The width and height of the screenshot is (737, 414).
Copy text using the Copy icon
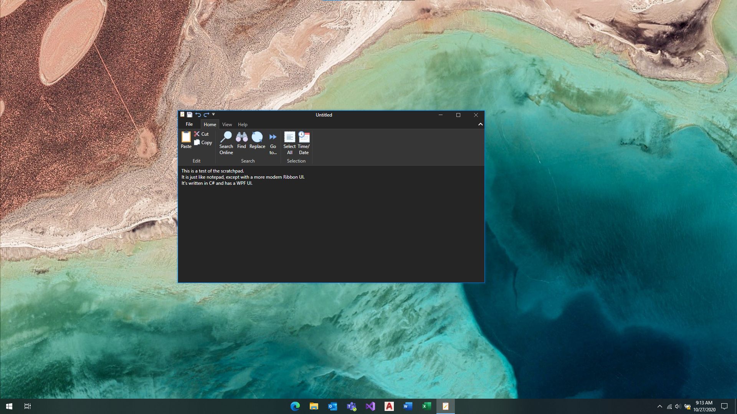tap(203, 142)
